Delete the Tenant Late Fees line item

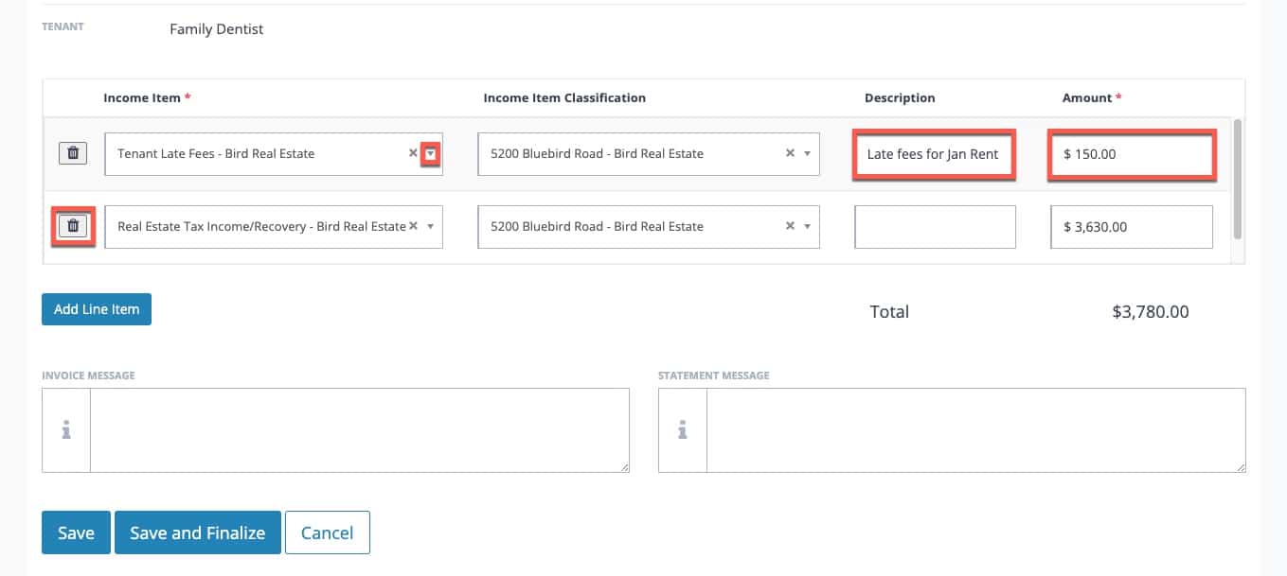click(x=73, y=153)
